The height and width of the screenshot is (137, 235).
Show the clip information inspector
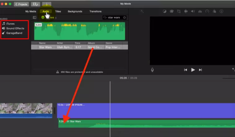[221, 11]
